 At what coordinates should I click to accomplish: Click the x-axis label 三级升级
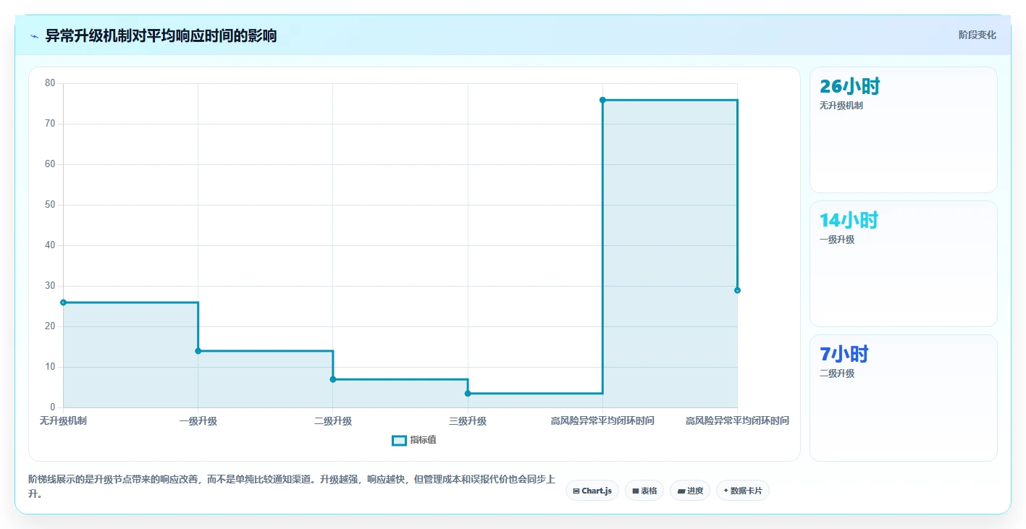coord(468,420)
